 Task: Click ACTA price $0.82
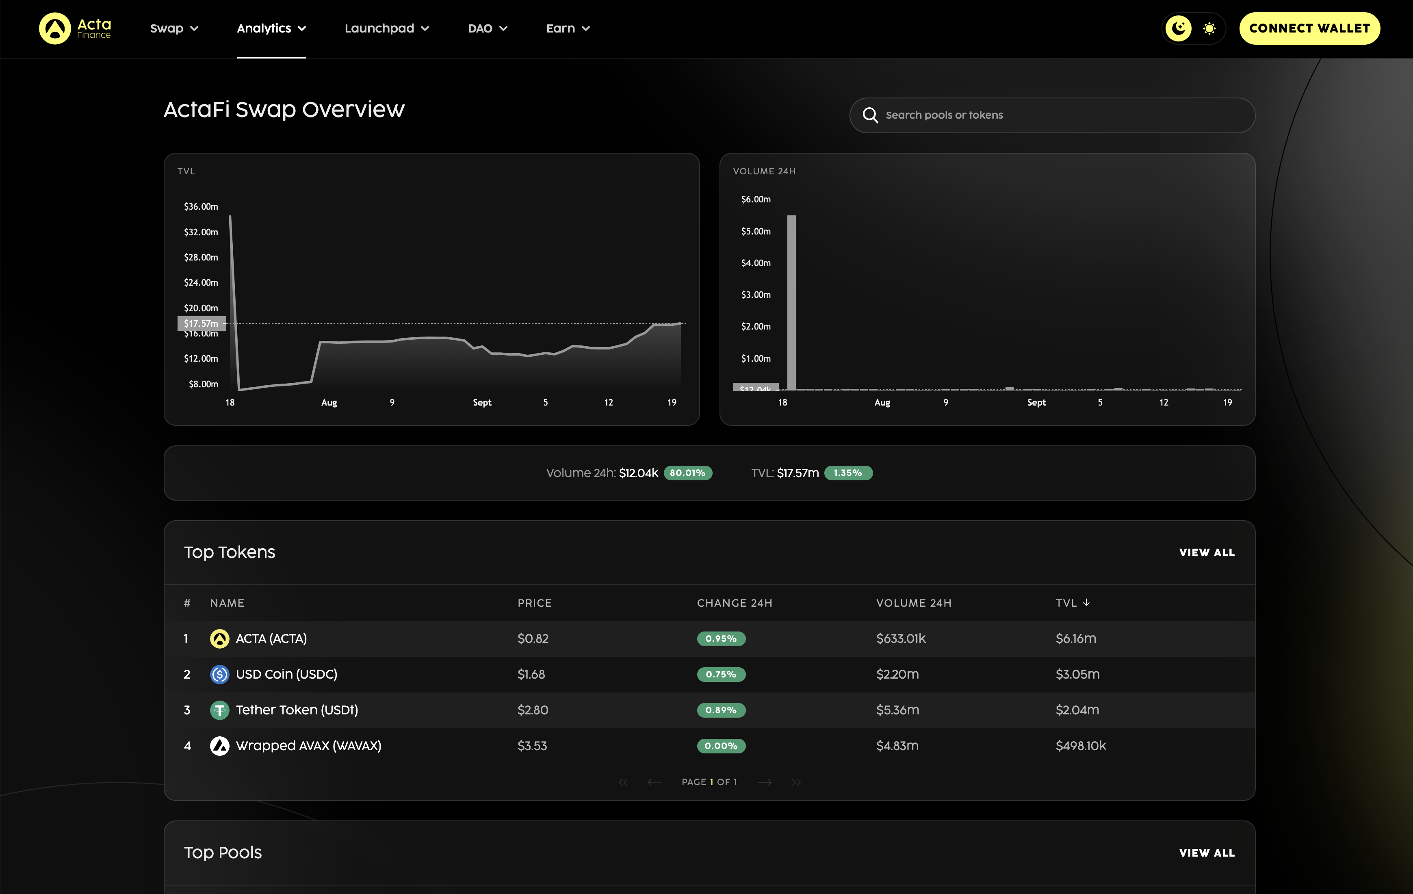[x=533, y=638]
